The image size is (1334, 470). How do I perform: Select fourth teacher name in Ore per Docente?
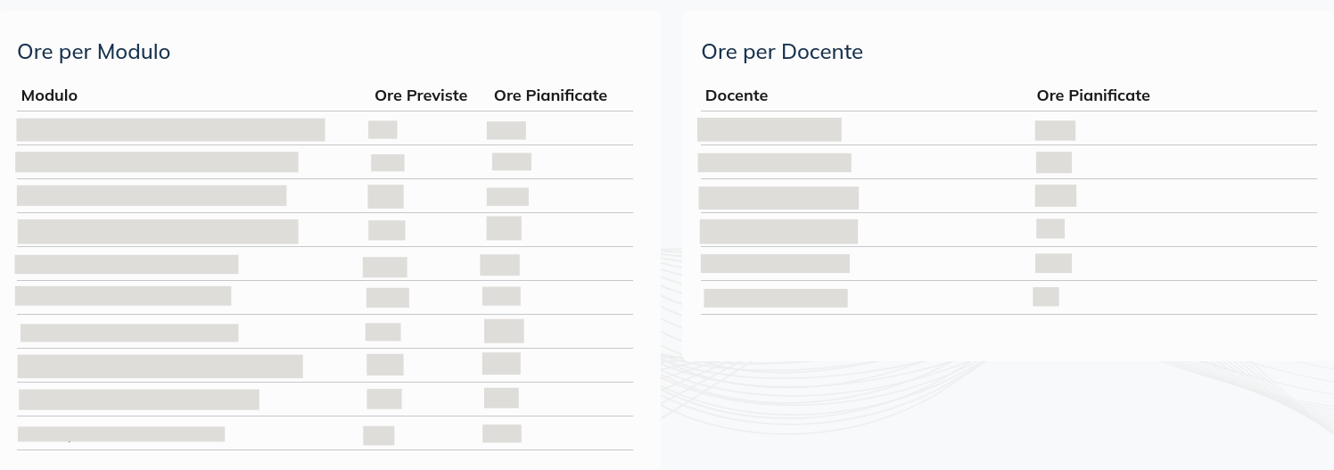pos(778,232)
